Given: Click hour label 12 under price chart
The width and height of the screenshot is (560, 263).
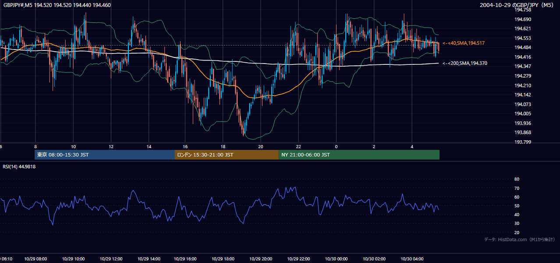Looking at the screenshot, I should pos(111,146).
